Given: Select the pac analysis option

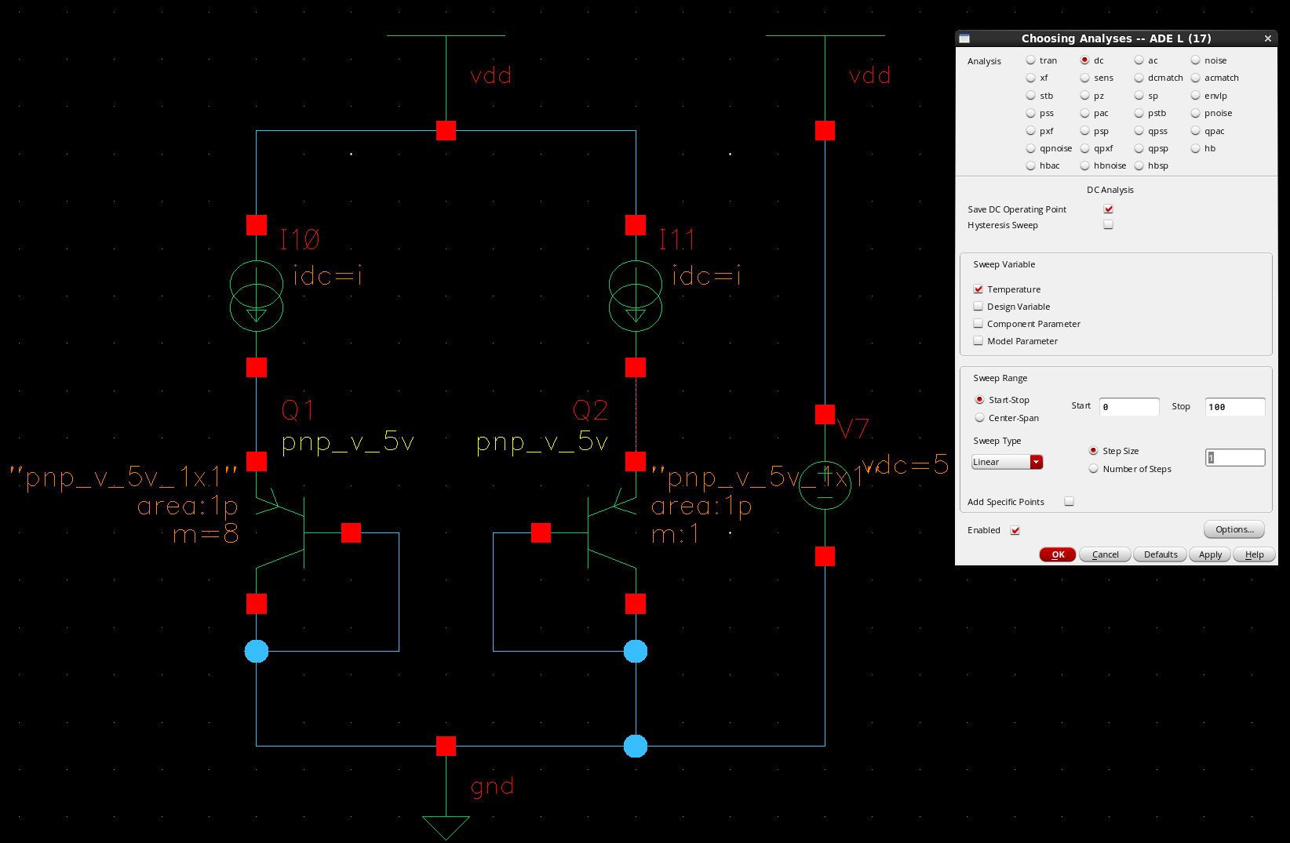Looking at the screenshot, I should (x=1084, y=113).
